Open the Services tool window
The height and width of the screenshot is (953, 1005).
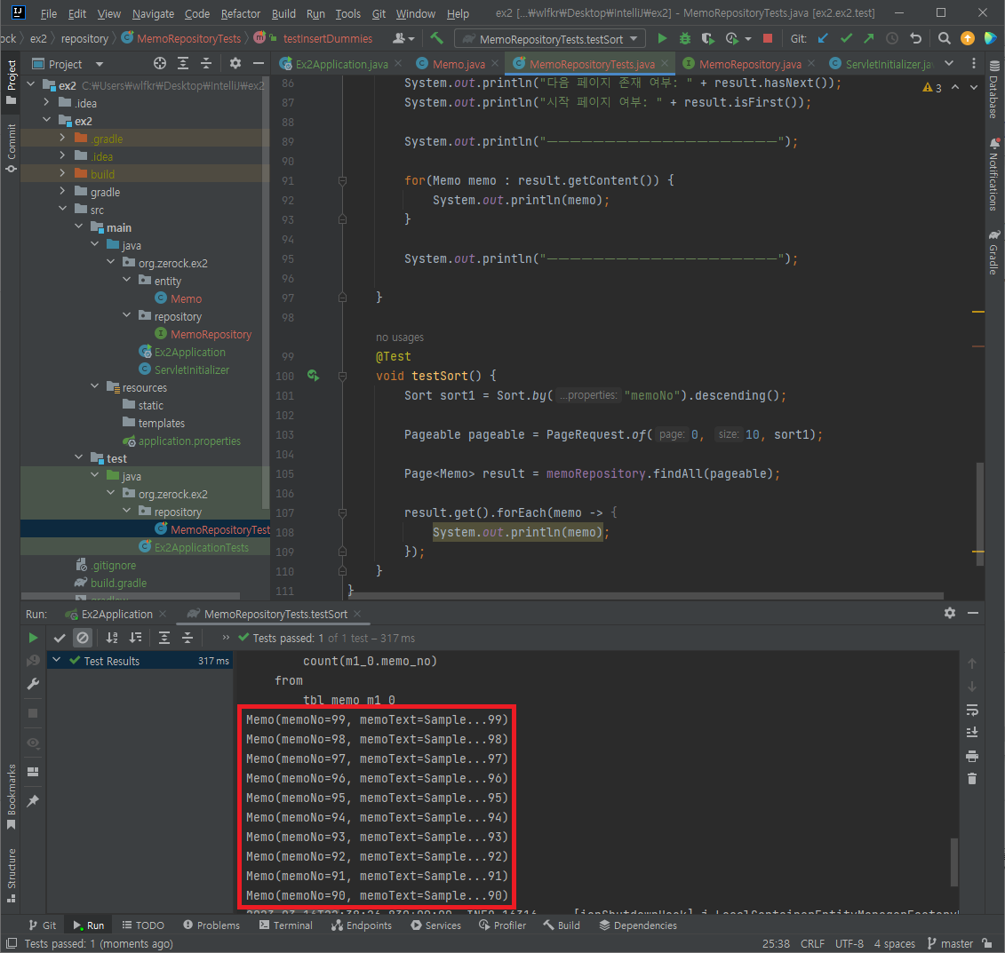pyautogui.click(x=435, y=925)
